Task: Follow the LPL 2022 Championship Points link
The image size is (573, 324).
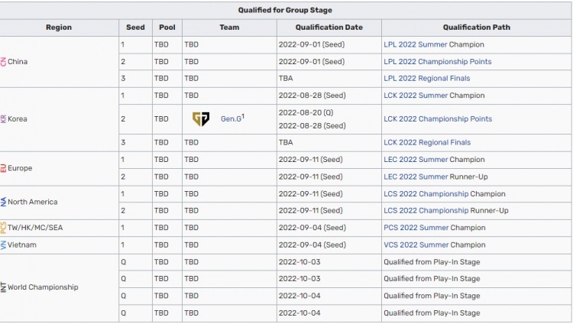Action: click(x=437, y=61)
